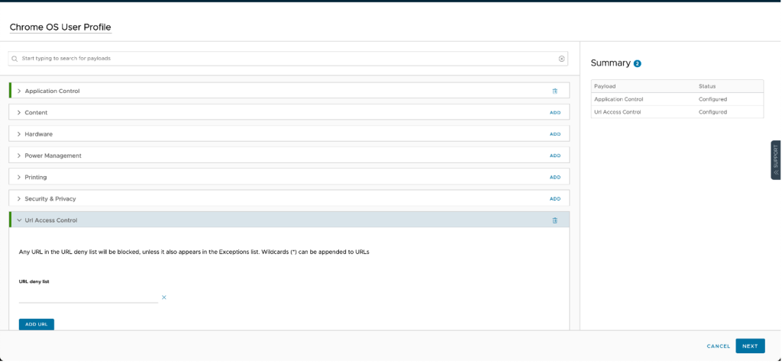
Task: Expand the Security & Privacy section
Action: (19, 199)
